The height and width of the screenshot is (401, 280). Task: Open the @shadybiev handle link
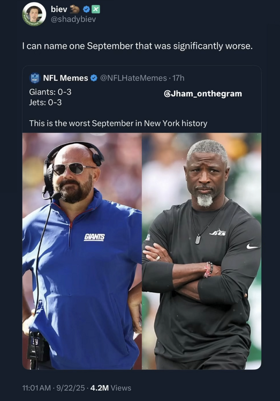coord(73,19)
